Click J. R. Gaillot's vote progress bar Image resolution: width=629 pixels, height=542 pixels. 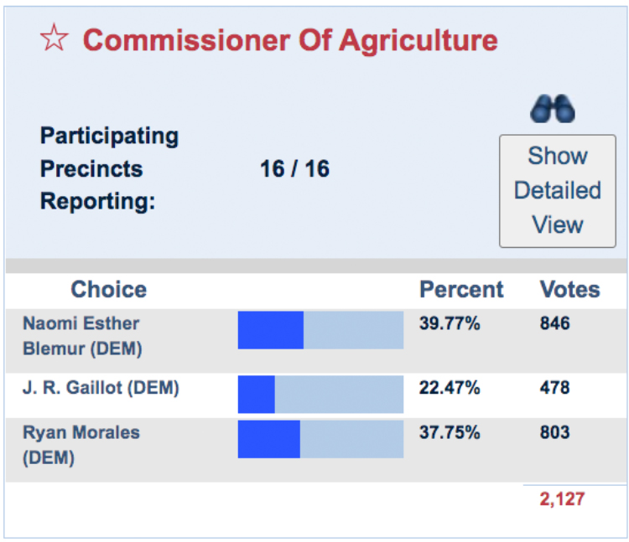pos(320,395)
